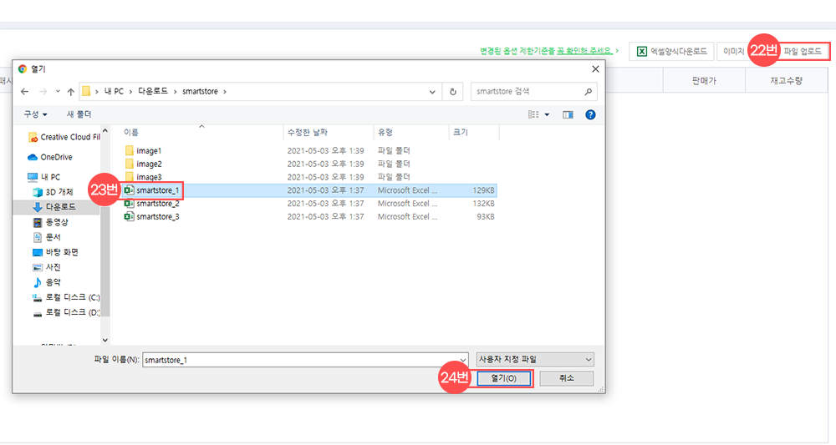Viewport: 836px width, 445px height.
Task: Refresh the smartstore folder listing
Action: (x=452, y=92)
